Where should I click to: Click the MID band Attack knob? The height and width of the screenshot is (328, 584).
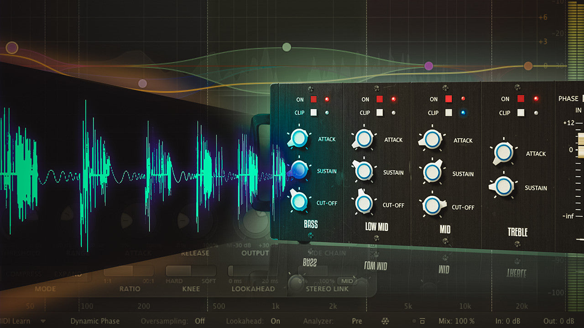(x=432, y=139)
